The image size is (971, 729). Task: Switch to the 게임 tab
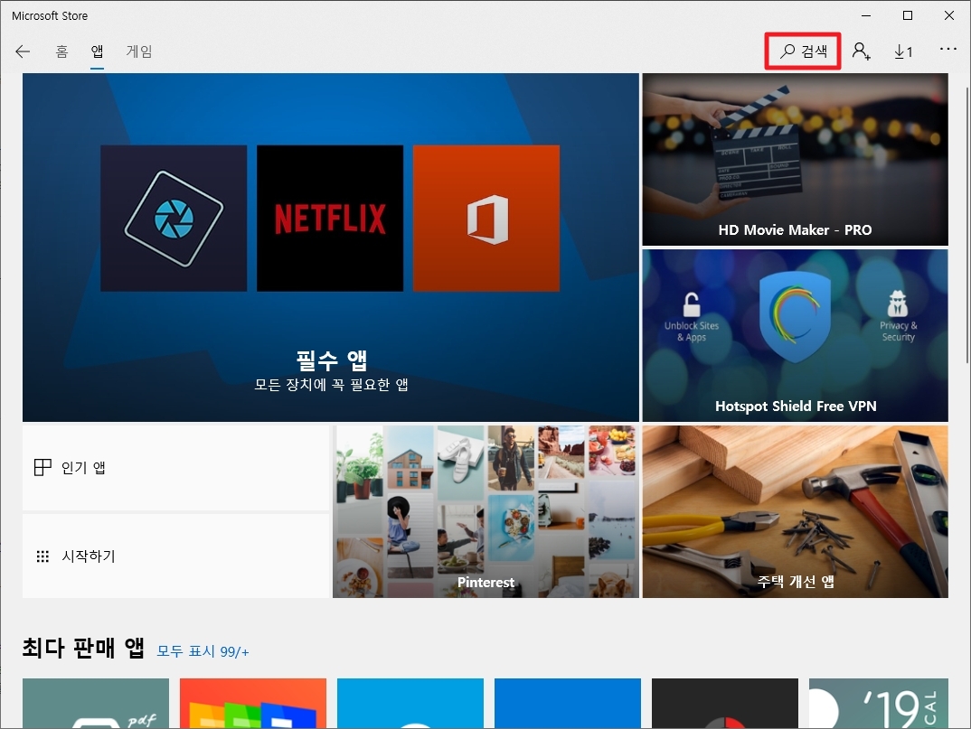(138, 51)
